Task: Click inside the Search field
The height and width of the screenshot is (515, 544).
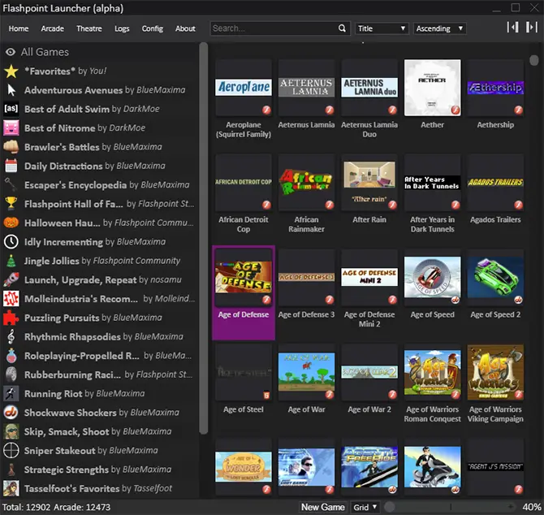Action: click(274, 28)
